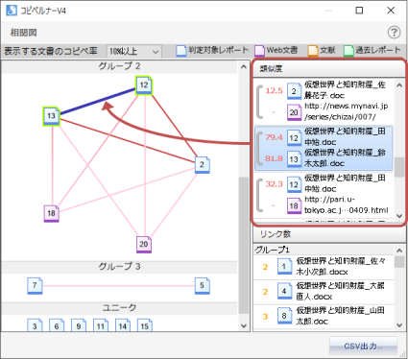Select document node 7 in Group 3
Image resolution: width=408 pixels, height=359 pixels.
(x=35, y=286)
